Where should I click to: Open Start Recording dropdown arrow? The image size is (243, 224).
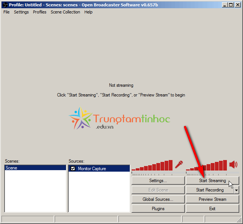(x=236, y=190)
